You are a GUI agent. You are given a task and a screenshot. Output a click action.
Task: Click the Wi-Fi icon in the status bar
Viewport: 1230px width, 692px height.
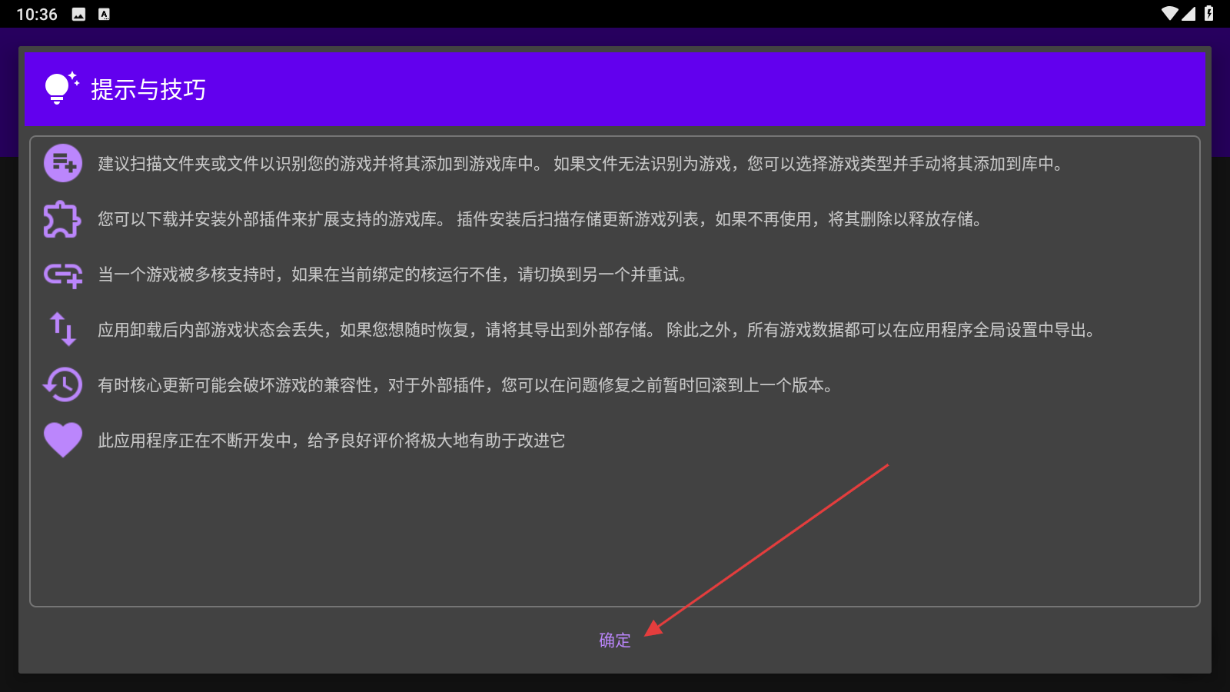[x=1171, y=12]
